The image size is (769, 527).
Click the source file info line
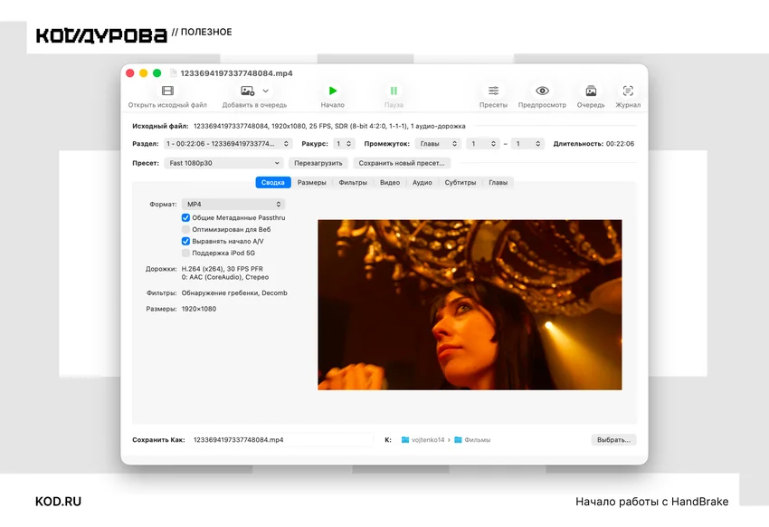(329, 126)
